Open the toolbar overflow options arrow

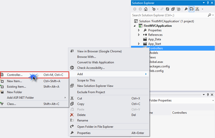pyautogui.click(x=202, y=9)
